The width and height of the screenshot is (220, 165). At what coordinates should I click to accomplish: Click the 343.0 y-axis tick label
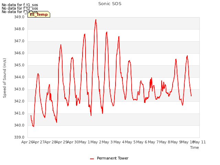coord(19,89)
